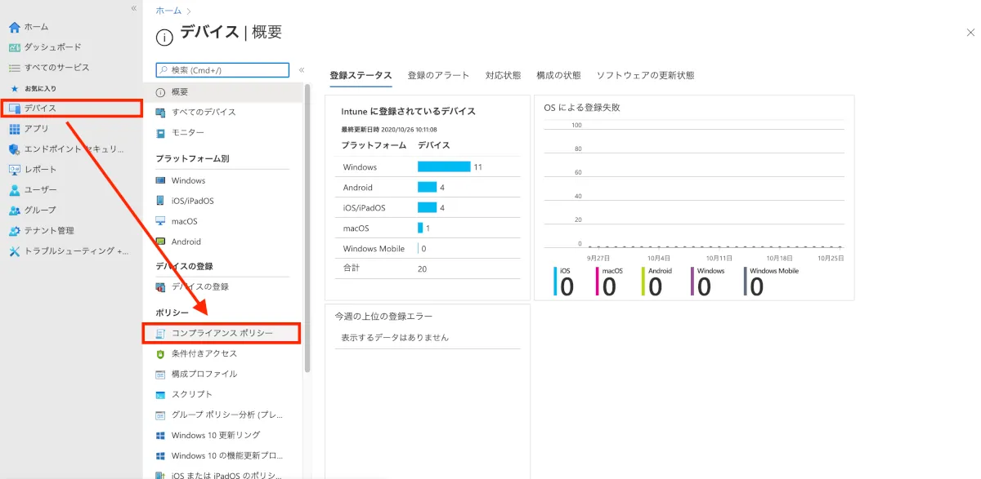Click the Home house icon in sidebar
This screenshot has width=981, height=479.
click(14, 27)
